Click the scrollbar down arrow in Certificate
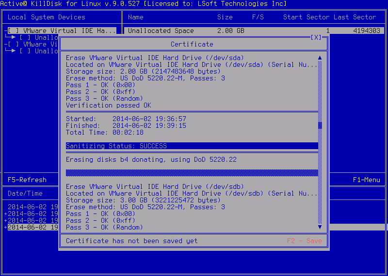 click(x=320, y=227)
